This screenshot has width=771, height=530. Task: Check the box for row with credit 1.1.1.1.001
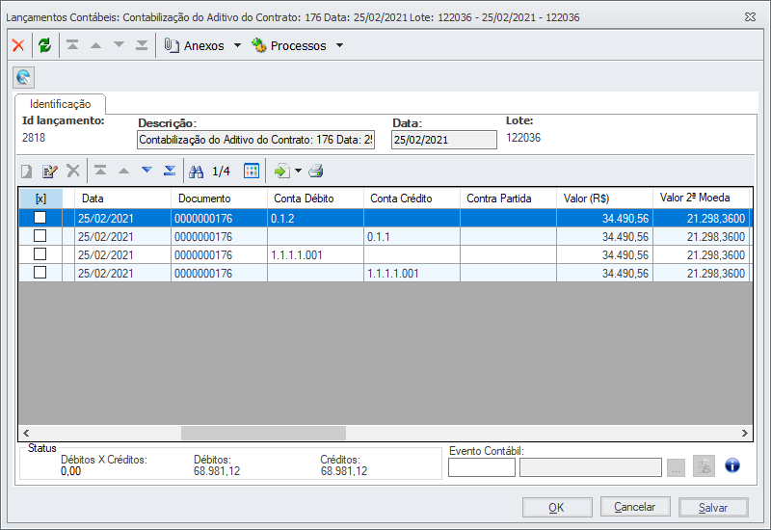40,273
